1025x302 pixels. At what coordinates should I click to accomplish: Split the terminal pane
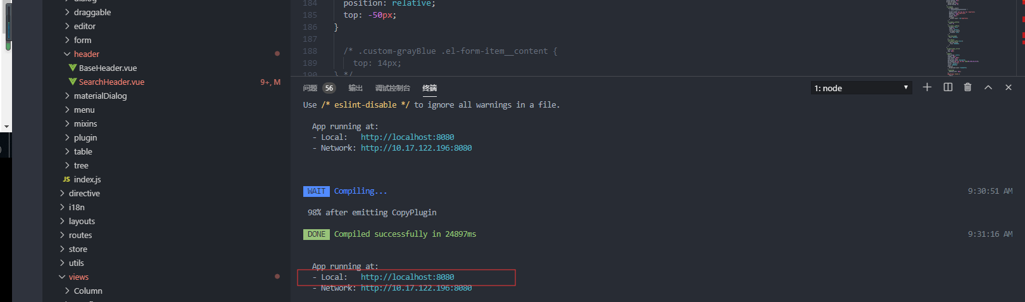tap(948, 87)
